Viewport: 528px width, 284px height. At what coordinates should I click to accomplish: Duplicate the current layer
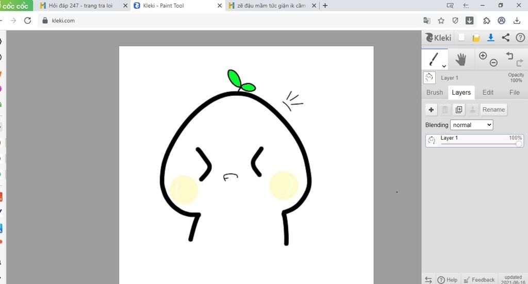pos(458,110)
